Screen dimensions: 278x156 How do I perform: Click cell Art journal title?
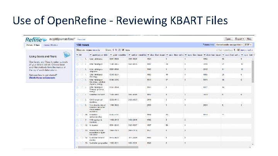pyautogui.click(x=93, y=125)
